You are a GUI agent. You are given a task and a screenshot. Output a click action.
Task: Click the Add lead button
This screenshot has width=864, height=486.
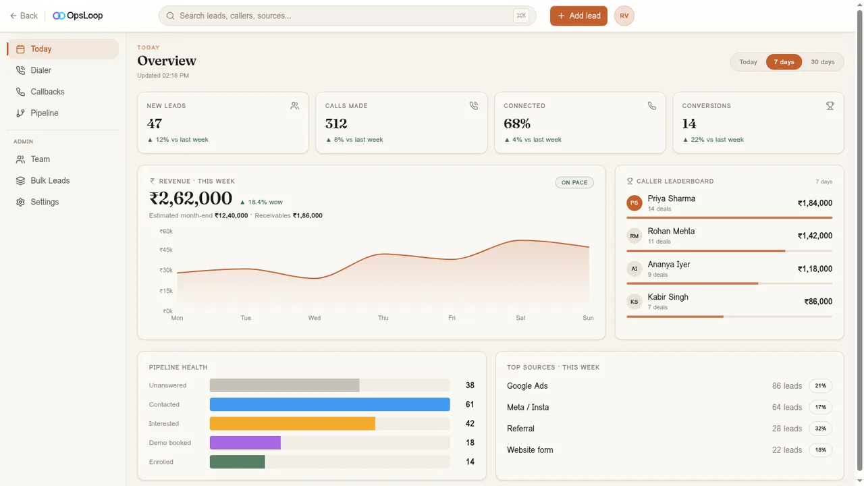pos(578,16)
